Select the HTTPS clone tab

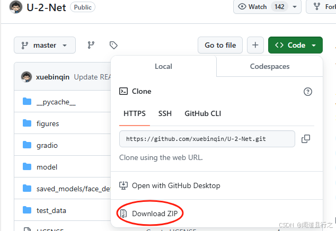[x=135, y=113]
